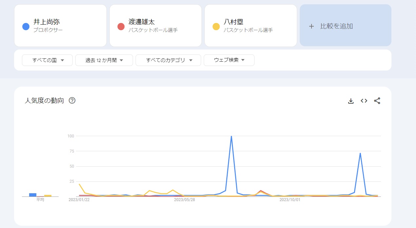Select the 井上尚弥 search term card
Screen dimensions: 416x228
[60, 26]
